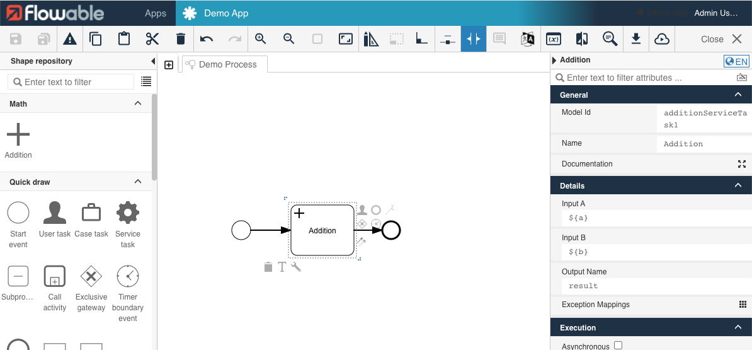The width and height of the screenshot is (752, 350).
Task: Open the Admin User menu
Action: (716, 13)
